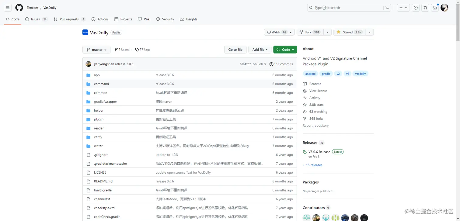Open commit hash 0664262
460x221 pixels.
point(245,64)
